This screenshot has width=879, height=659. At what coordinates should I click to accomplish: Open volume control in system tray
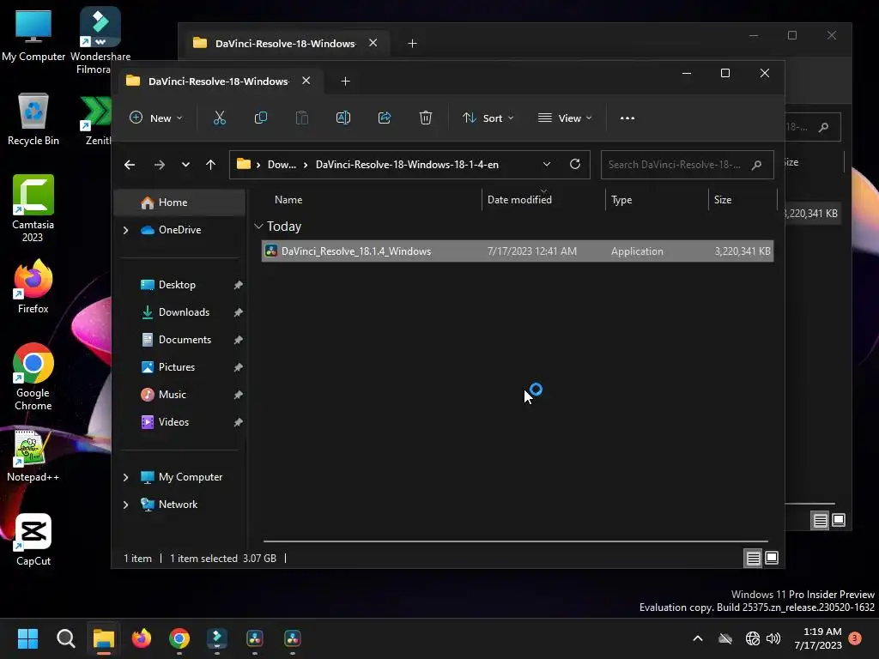click(x=773, y=638)
